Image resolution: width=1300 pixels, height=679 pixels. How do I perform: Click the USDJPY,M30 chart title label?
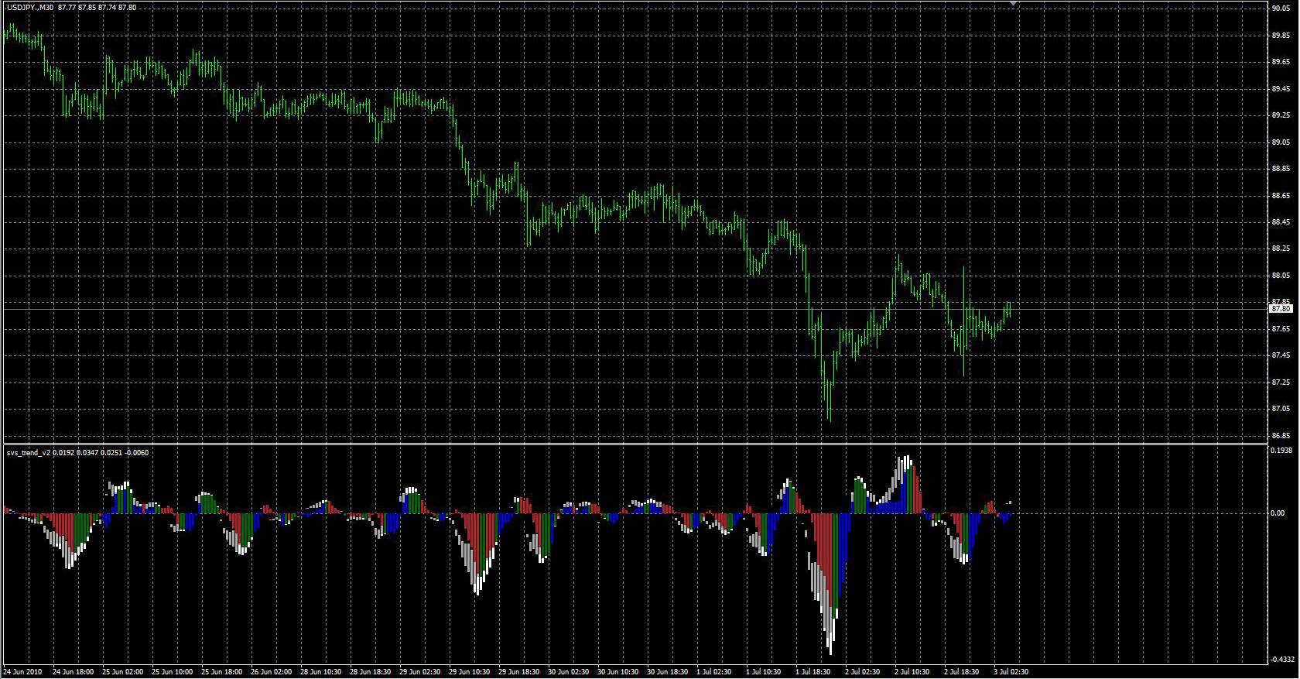coord(29,7)
